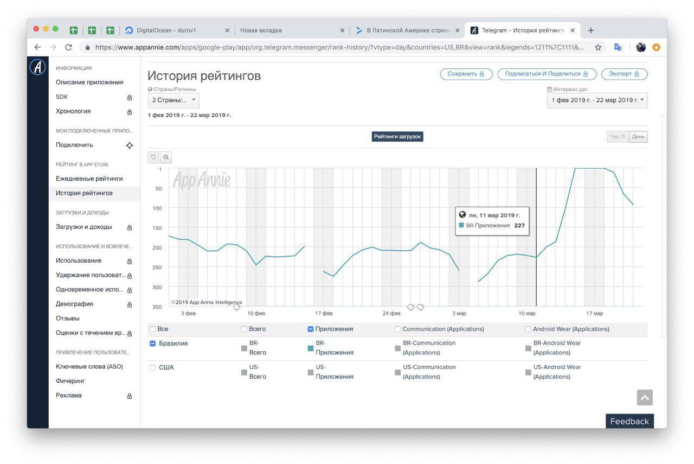The width and height of the screenshot is (694, 464).
Task: Open the new tab plus button
Action: [x=591, y=30]
